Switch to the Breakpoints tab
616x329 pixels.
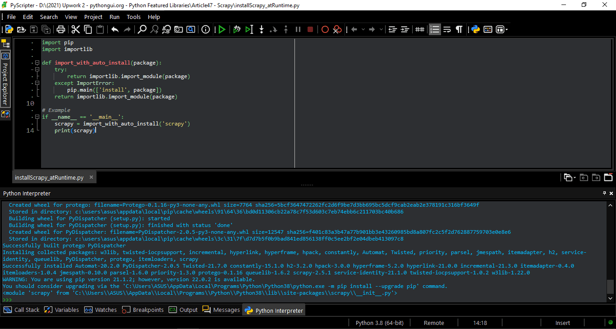click(143, 310)
